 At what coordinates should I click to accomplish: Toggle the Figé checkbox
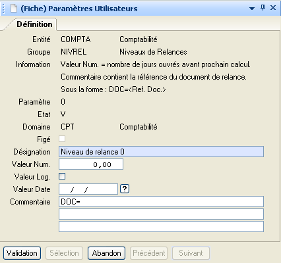click(62, 139)
